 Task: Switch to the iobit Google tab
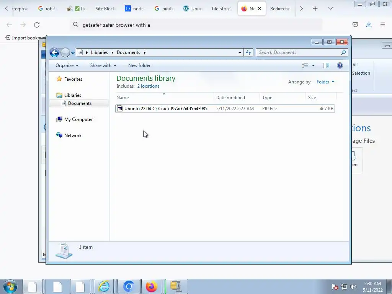click(x=47, y=8)
